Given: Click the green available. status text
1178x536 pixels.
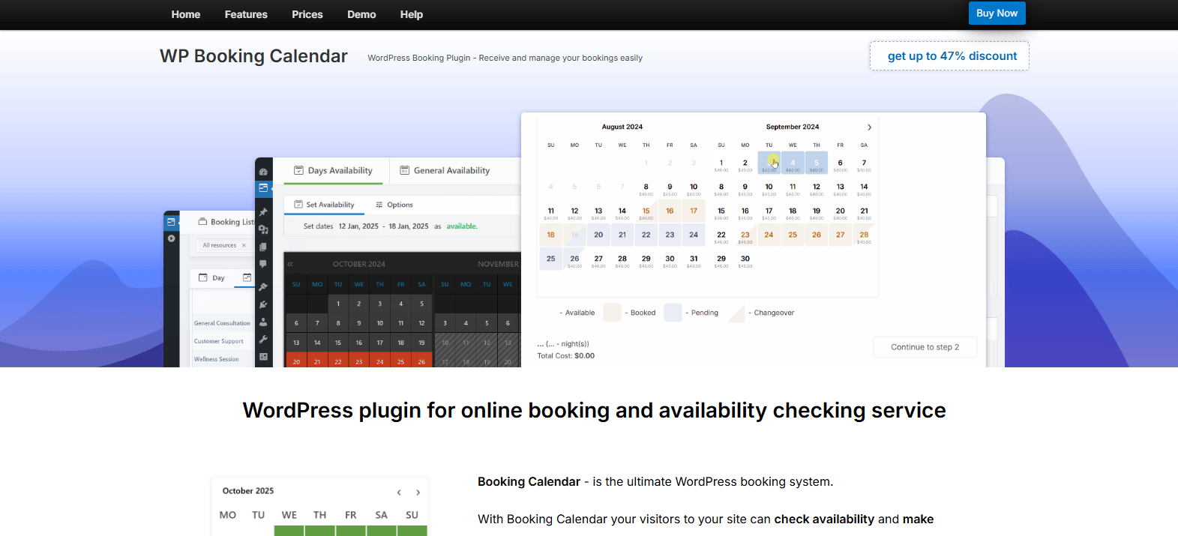Looking at the screenshot, I should click(x=462, y=226).
